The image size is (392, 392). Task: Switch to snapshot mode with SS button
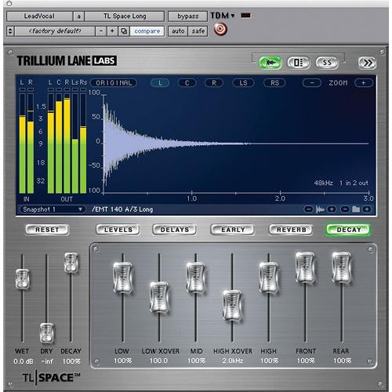[327, 63]
